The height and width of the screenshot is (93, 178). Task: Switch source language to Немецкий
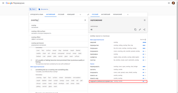click(x=71, y=14)
